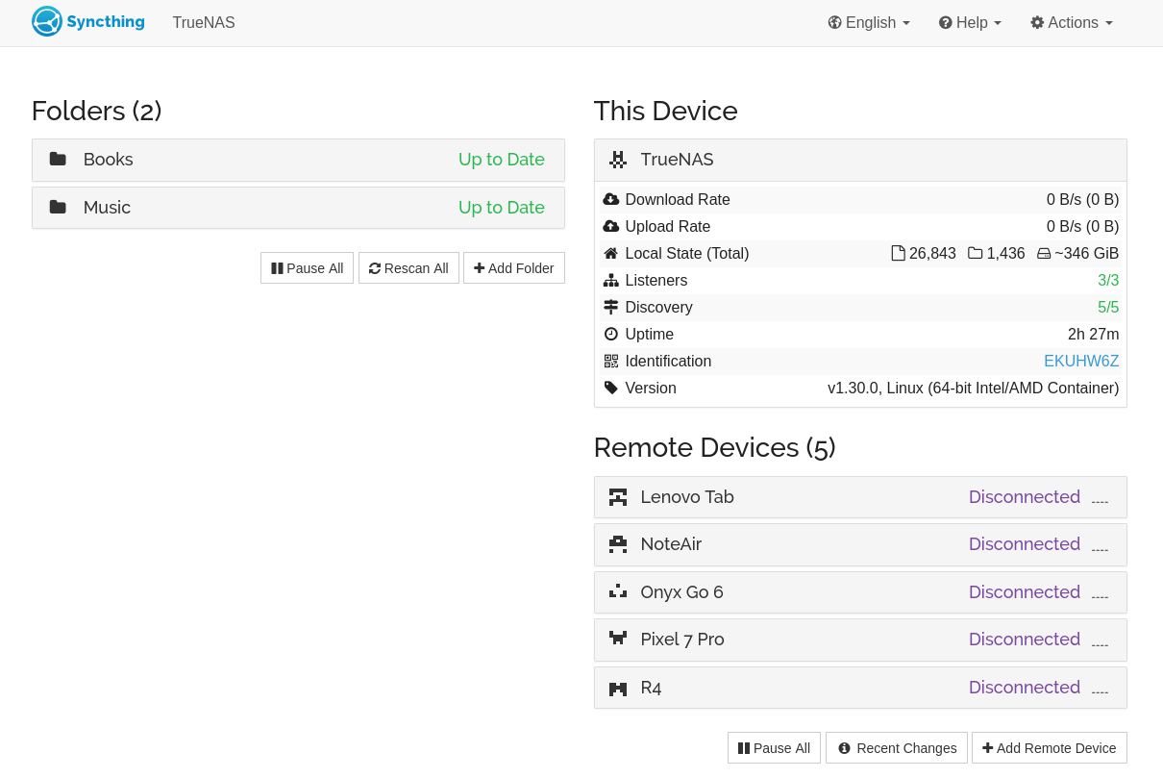
Task: Click the R4 device identicon
Action: pos(618,688)
